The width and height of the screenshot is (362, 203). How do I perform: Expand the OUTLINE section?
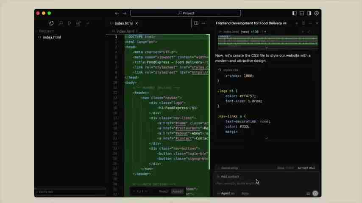(46, 192)
